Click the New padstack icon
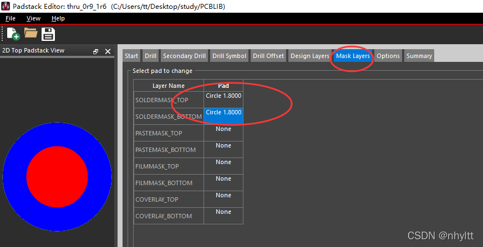 [x=13, y=34]
